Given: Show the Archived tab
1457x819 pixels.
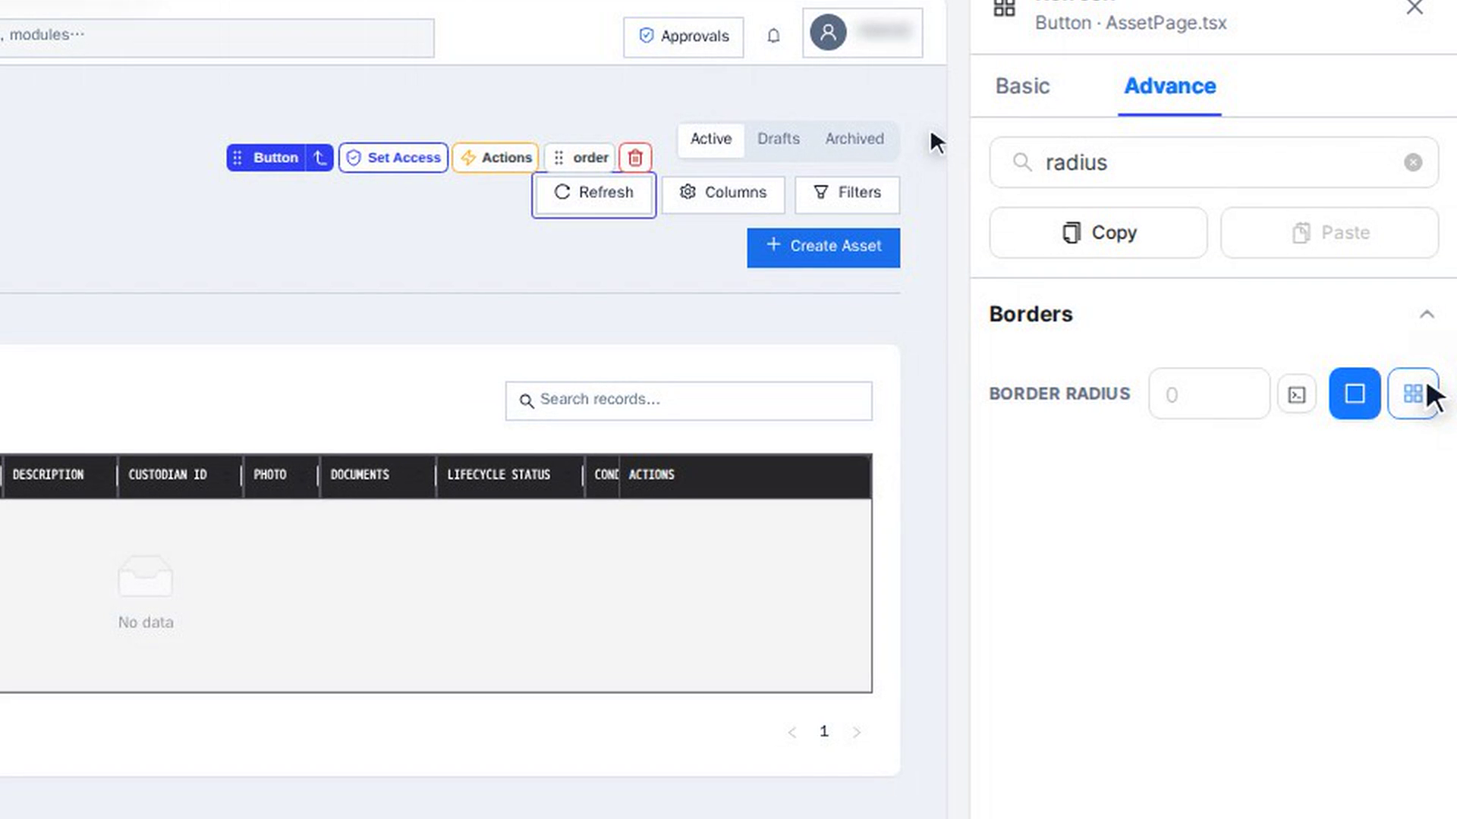Looking at the screenshot, I should pos(854,139).
